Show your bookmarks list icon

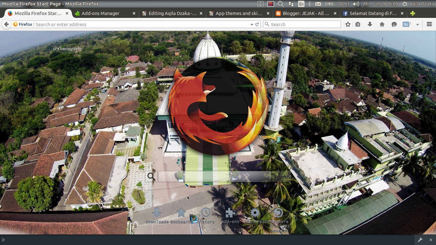click(358, 24)
